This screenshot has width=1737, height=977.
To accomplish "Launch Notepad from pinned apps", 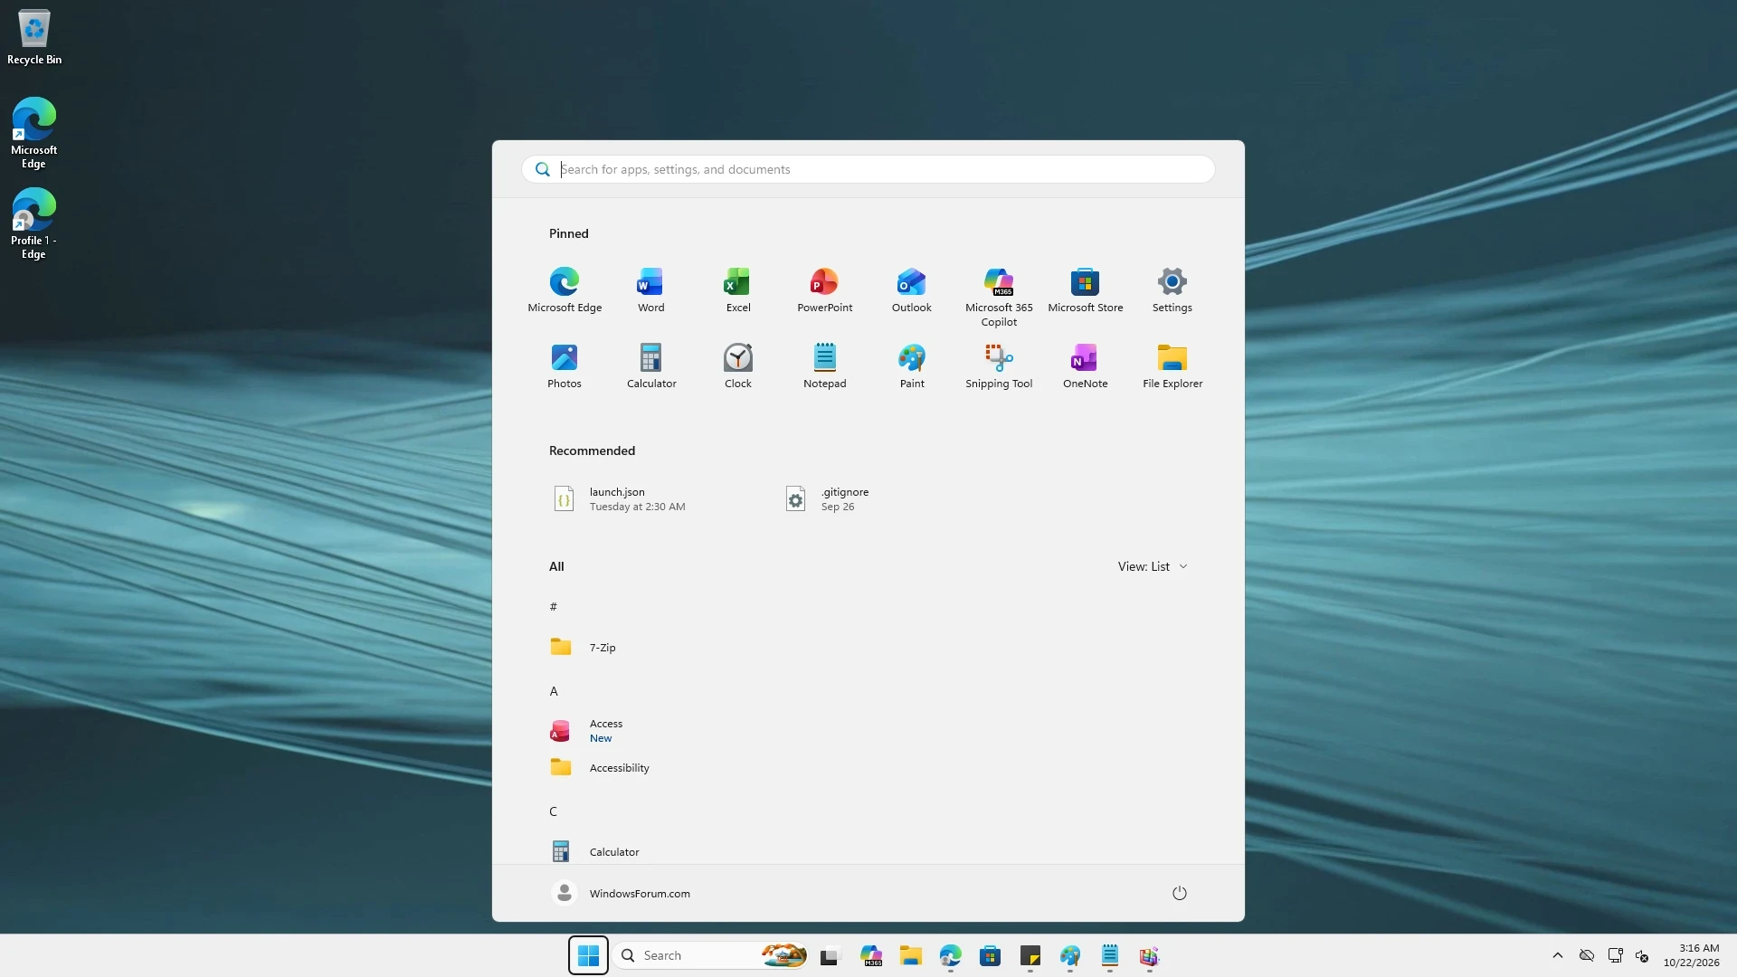I will 824,366.
